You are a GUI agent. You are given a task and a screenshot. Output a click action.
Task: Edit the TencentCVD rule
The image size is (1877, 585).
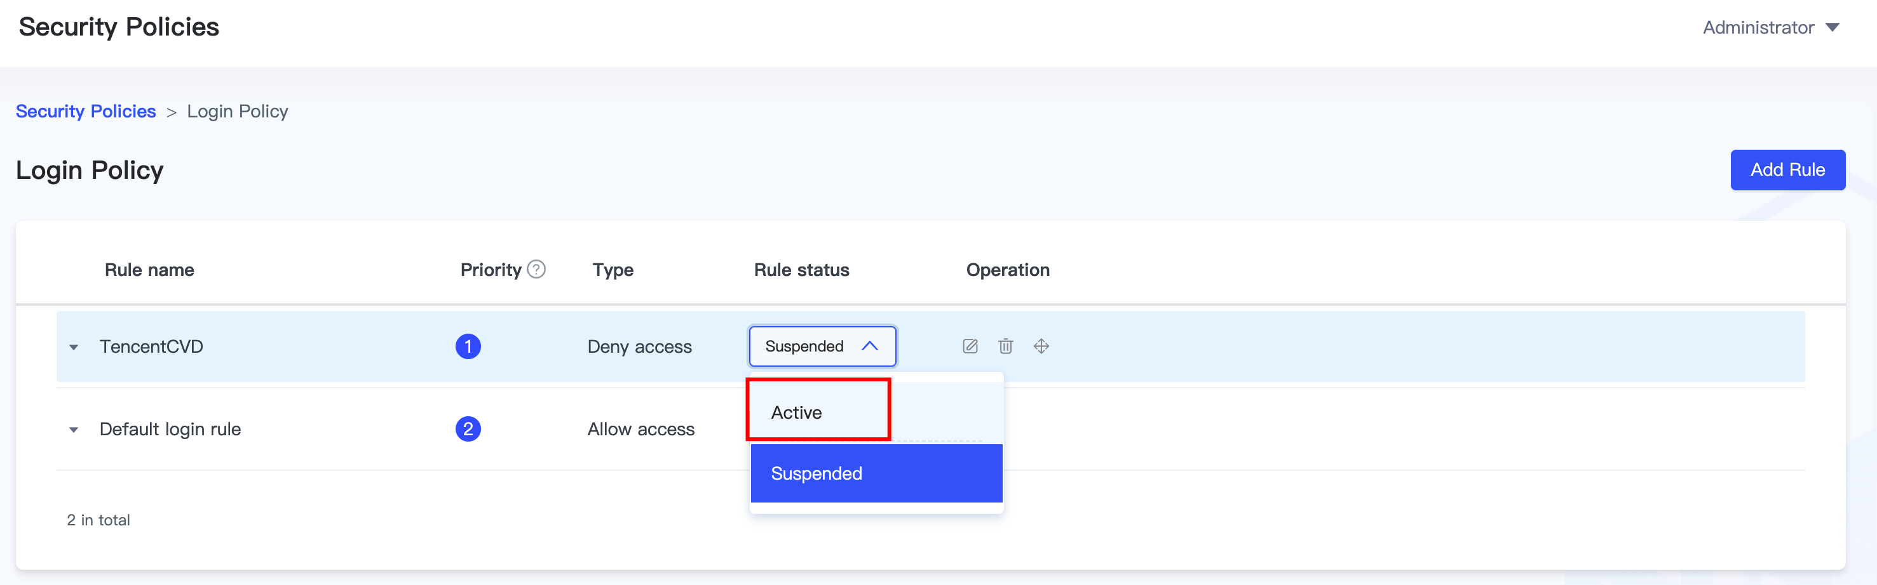click(970, 346)
